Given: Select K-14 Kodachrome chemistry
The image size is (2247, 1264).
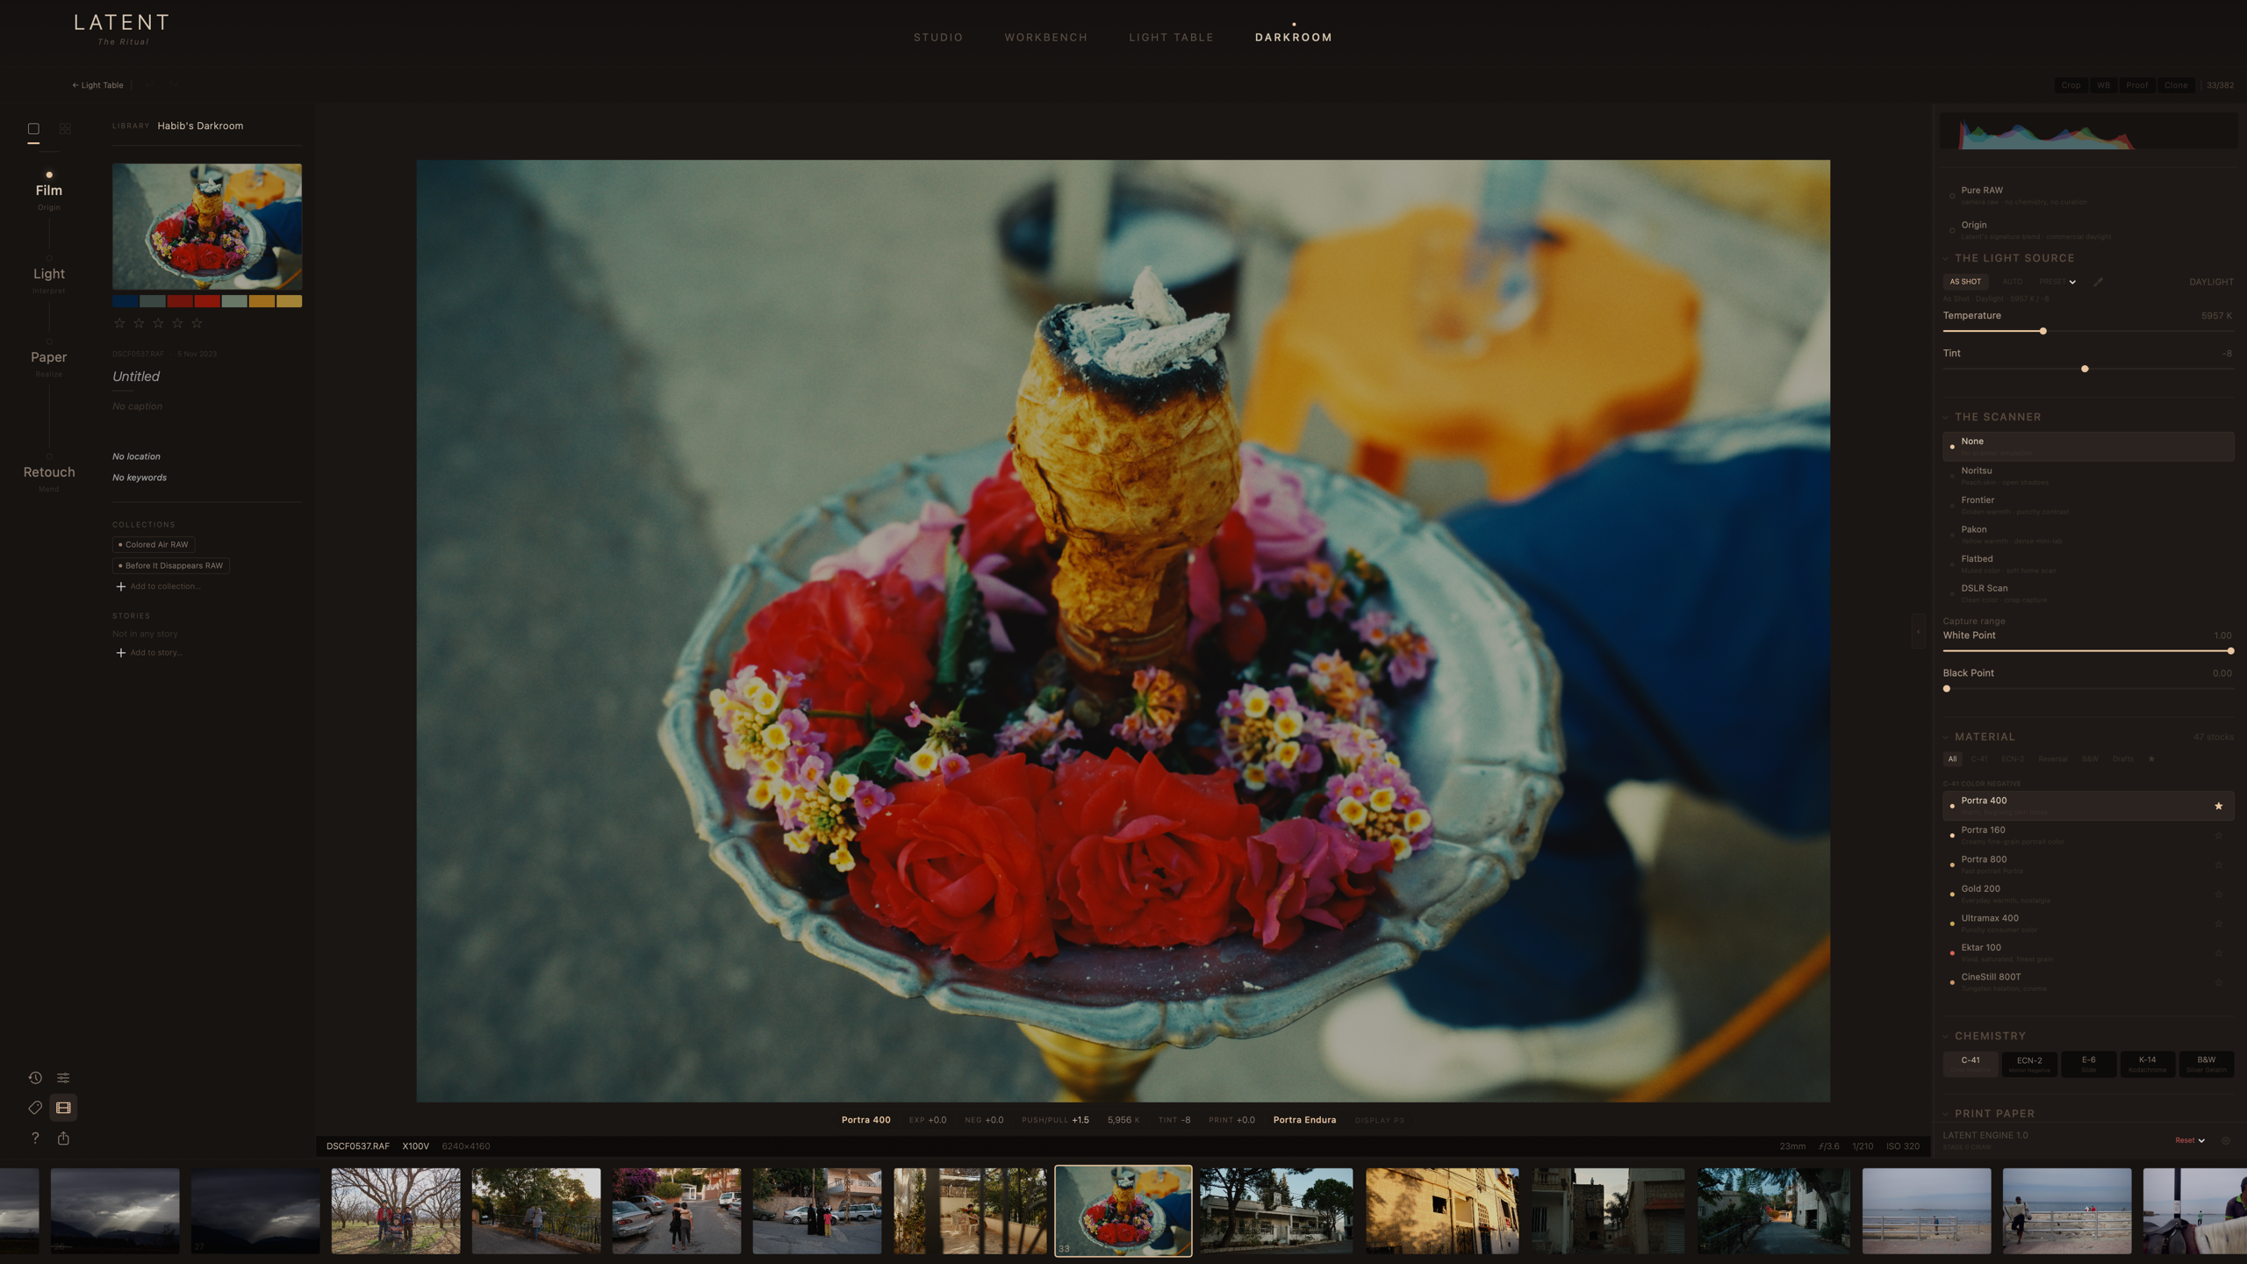Looking at the screenshot, I should click(x=2147, y=1064).
